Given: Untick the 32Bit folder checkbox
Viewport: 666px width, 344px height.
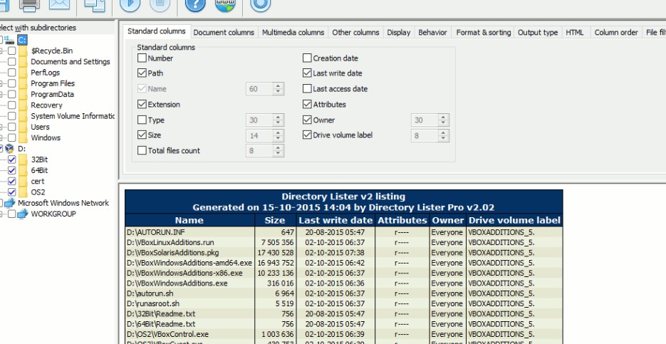Looking at the screenshot, I should tap(11, 160).
